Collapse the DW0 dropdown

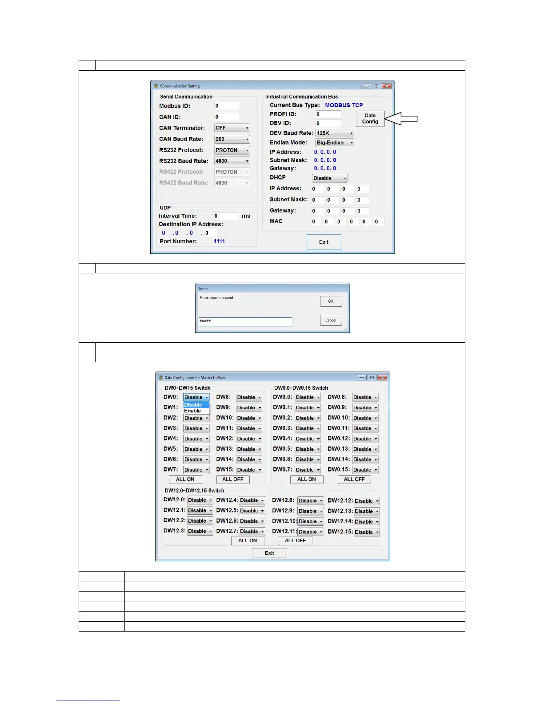[x=196, y=397]
